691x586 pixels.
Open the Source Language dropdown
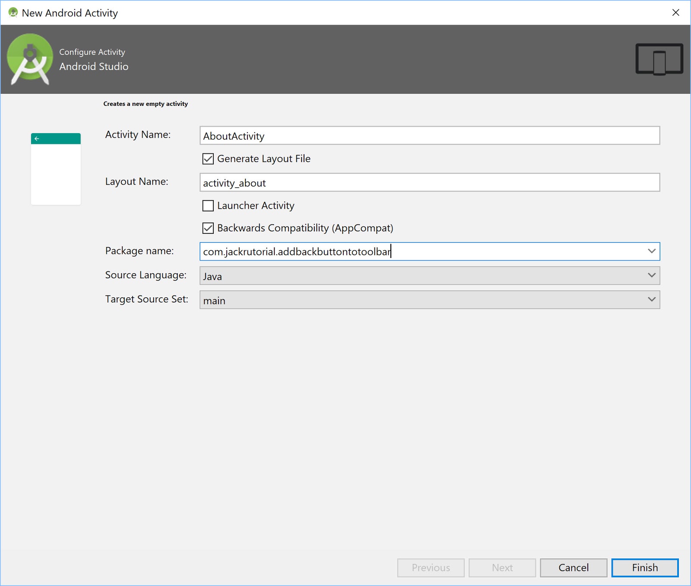tap(429, 276)
